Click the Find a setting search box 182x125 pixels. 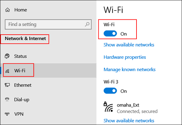(48, 24)
